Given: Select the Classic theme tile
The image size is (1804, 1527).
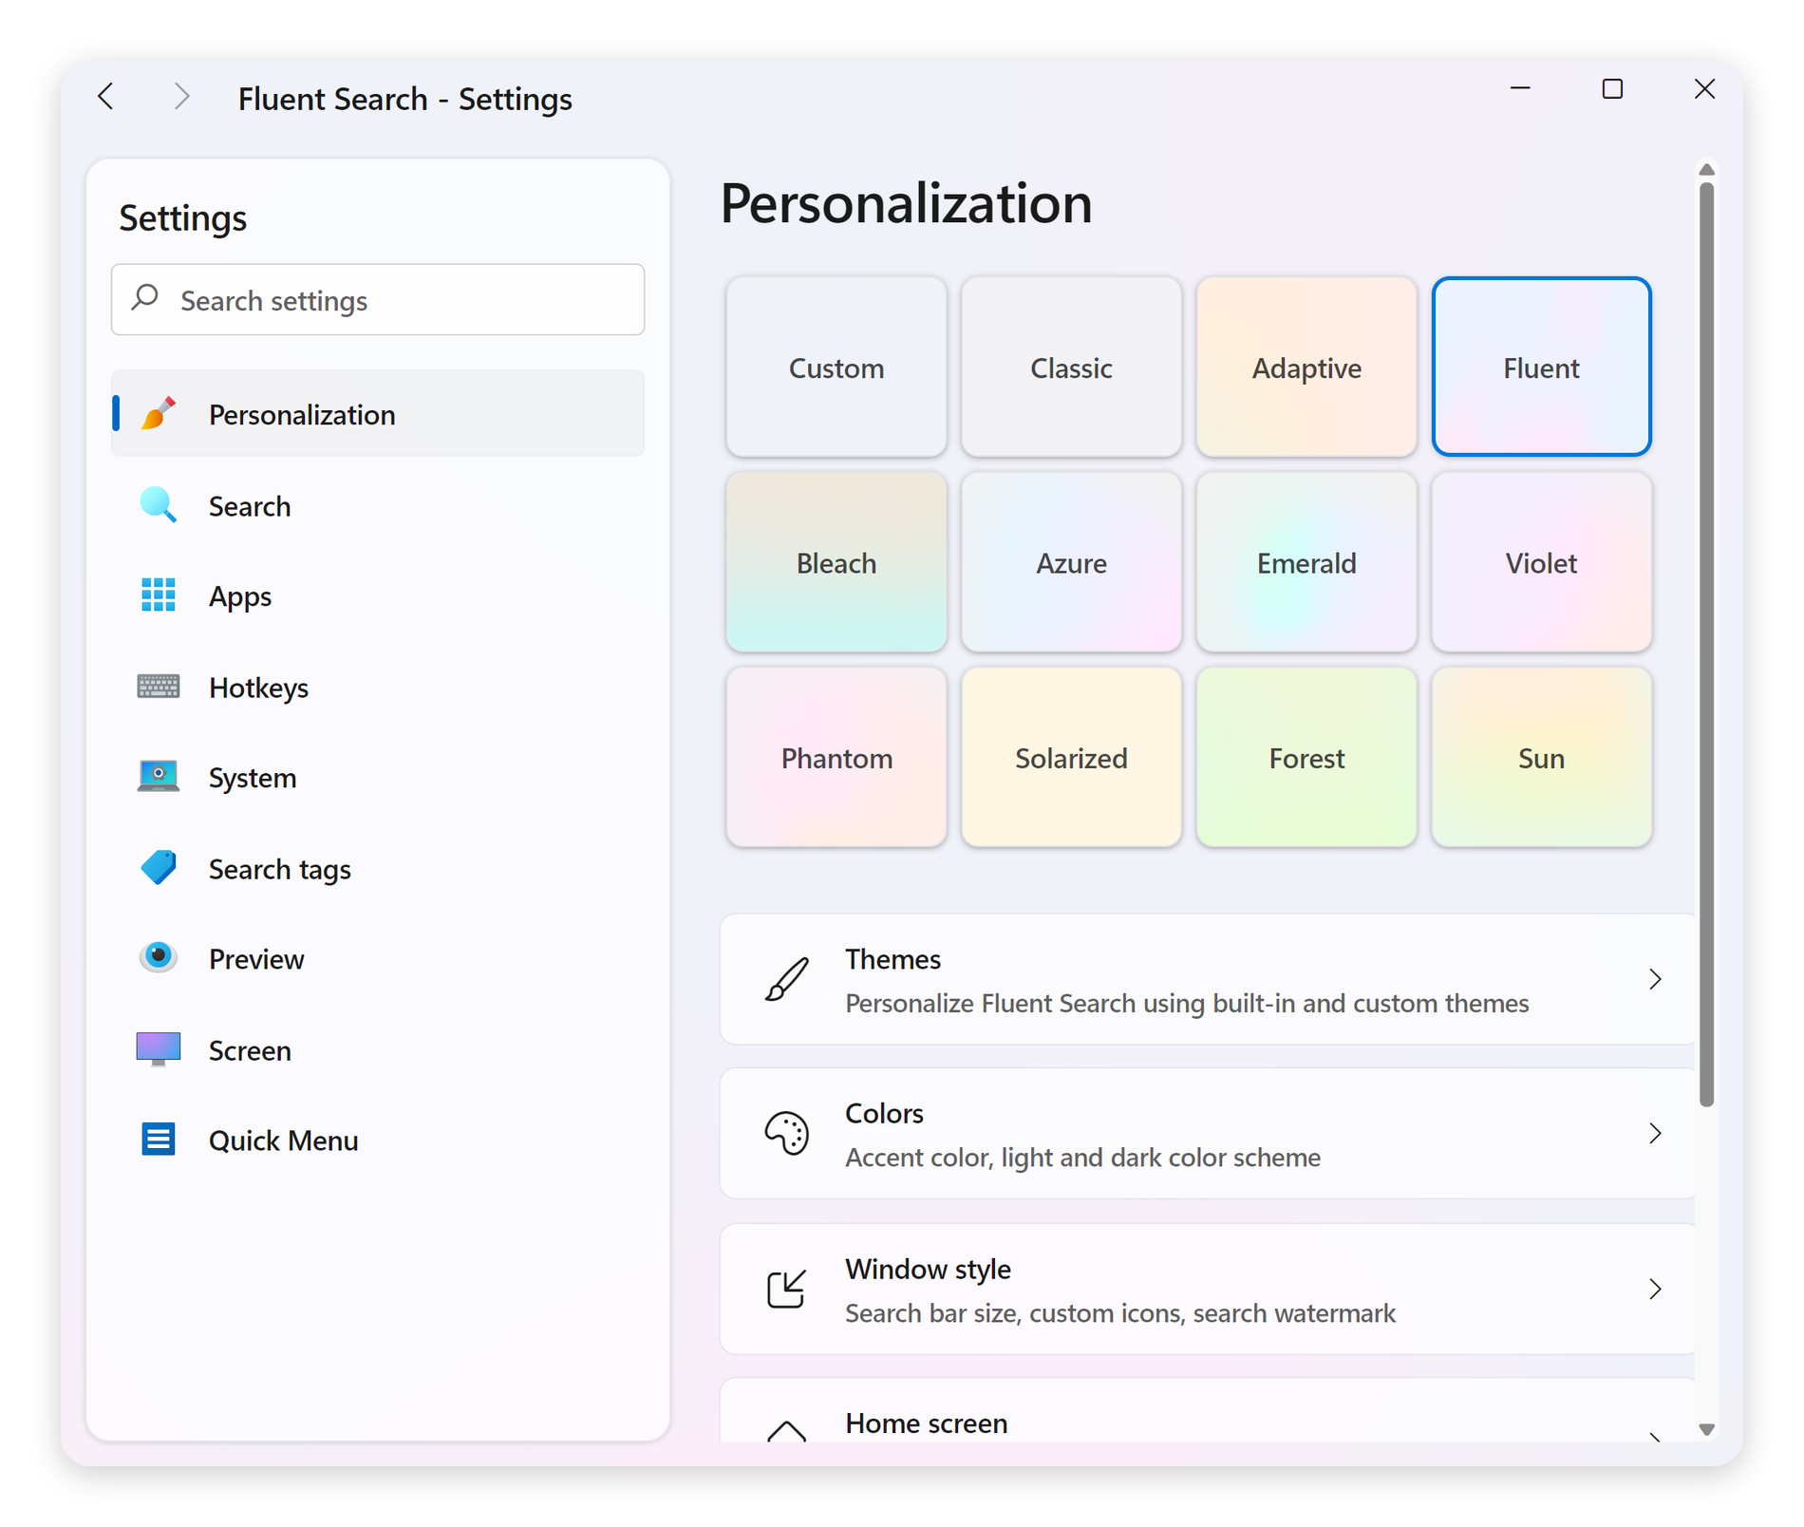Looking at the screenshot, I should (1071, 367).
